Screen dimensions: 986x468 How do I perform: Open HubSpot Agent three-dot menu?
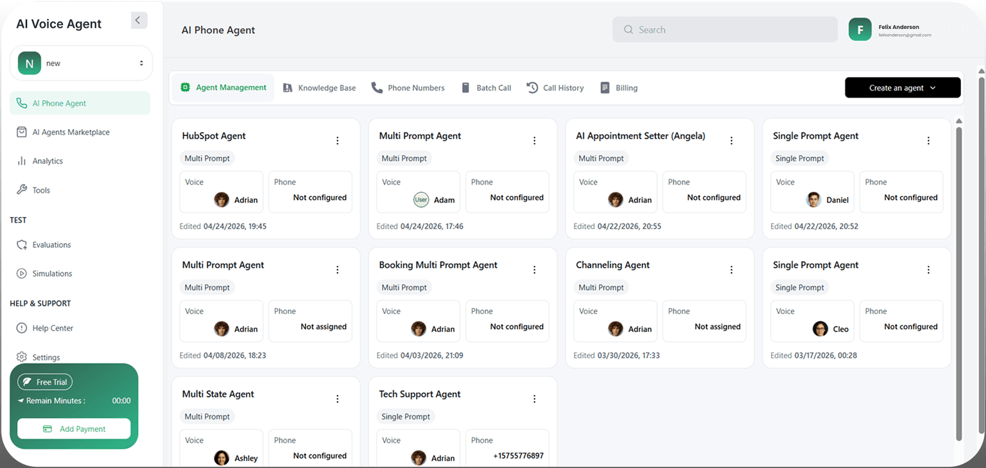[338, 141]
